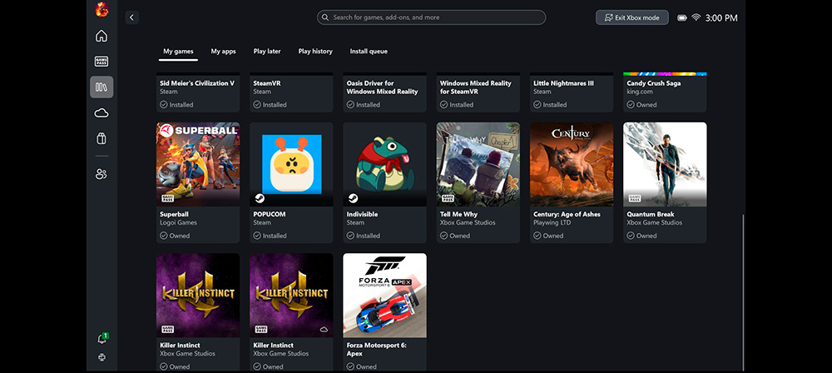Click the search magnifier icon
Image resolution: width=832 pixels, height=373 pixels.
(x=325, y=17)
